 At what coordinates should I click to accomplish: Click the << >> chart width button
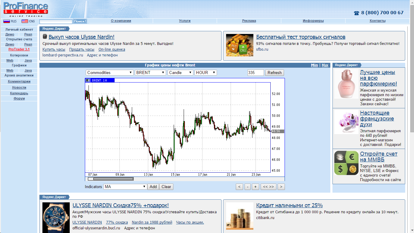click(x=268, y=187)
